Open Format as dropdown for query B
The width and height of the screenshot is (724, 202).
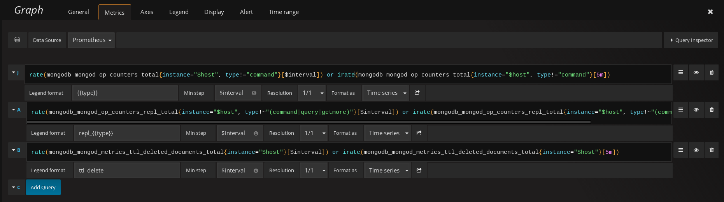[x=387, y=171]
